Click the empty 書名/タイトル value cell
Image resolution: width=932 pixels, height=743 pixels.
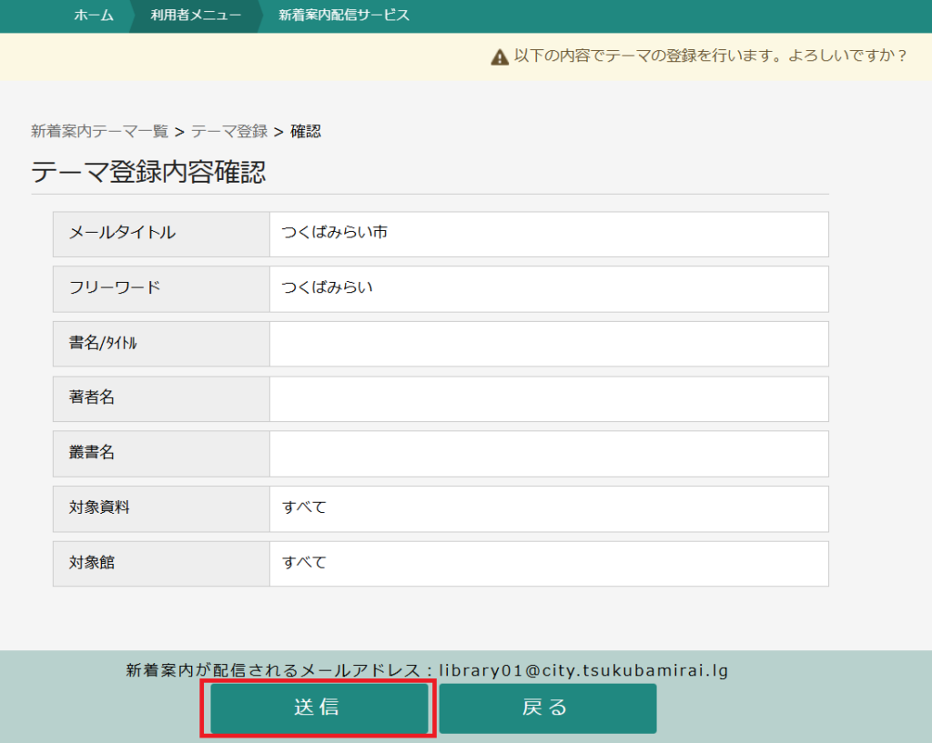click(548, 344)
